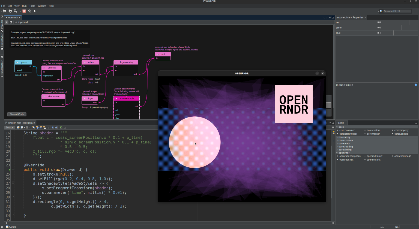Toggle the collapse arrow on the mixer node
The height and width of the screenshot is (229, 419).
tap(84, 62)
